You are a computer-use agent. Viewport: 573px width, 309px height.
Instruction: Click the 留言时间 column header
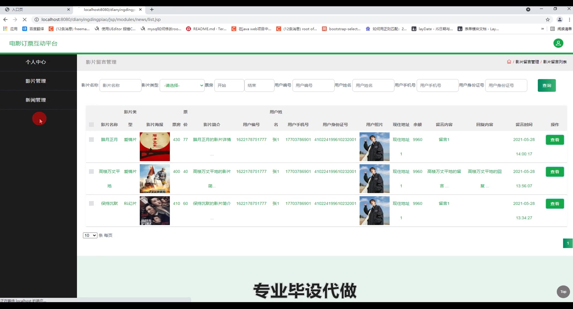click(x=524, y=124)
